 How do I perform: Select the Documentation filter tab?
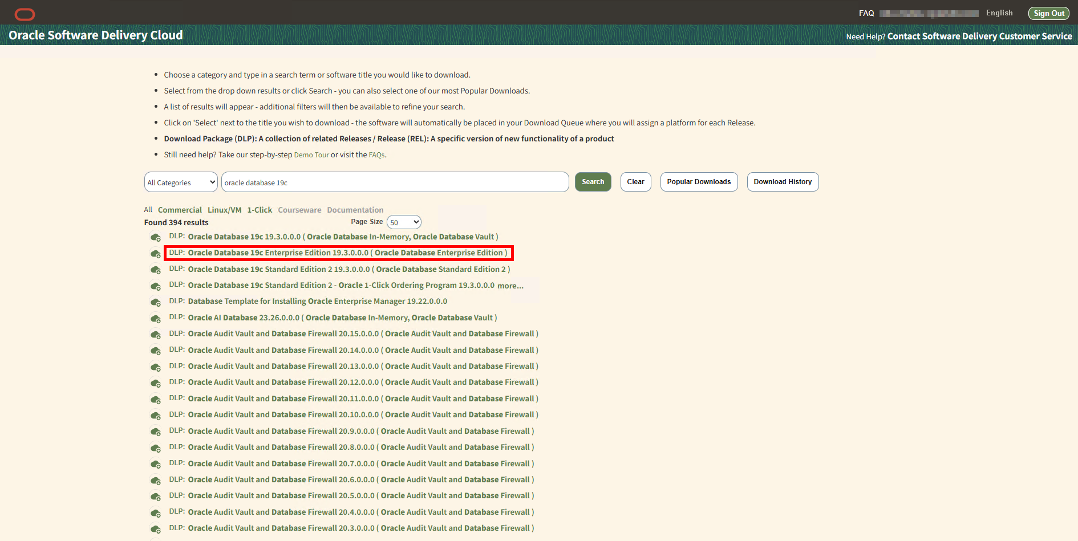355,210
